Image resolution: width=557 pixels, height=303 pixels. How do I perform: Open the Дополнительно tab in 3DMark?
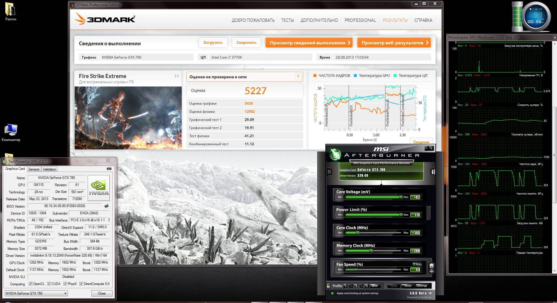[319, 20]
